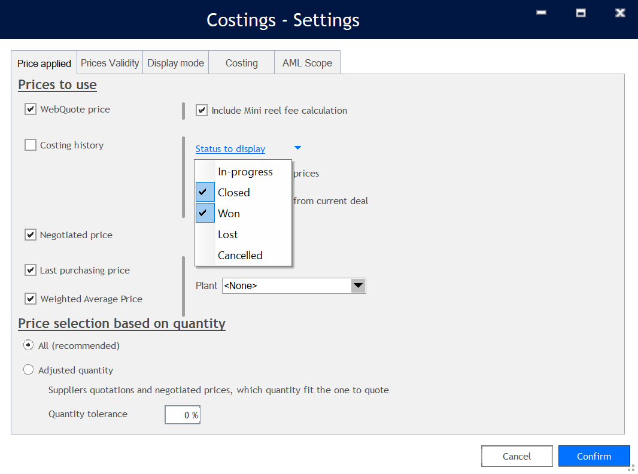Click the Quantity tolerance input field

point(182,415)
